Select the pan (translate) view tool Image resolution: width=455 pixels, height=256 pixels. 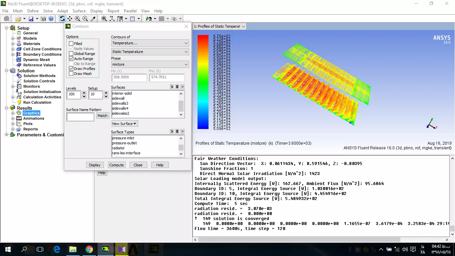coord(70,19)
